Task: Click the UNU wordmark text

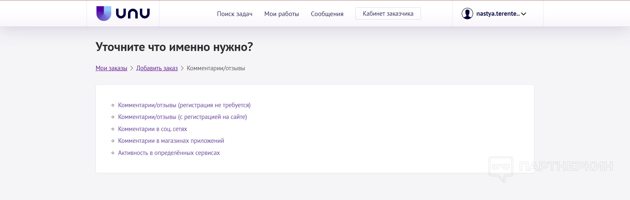Action: [x=133, y=14]
